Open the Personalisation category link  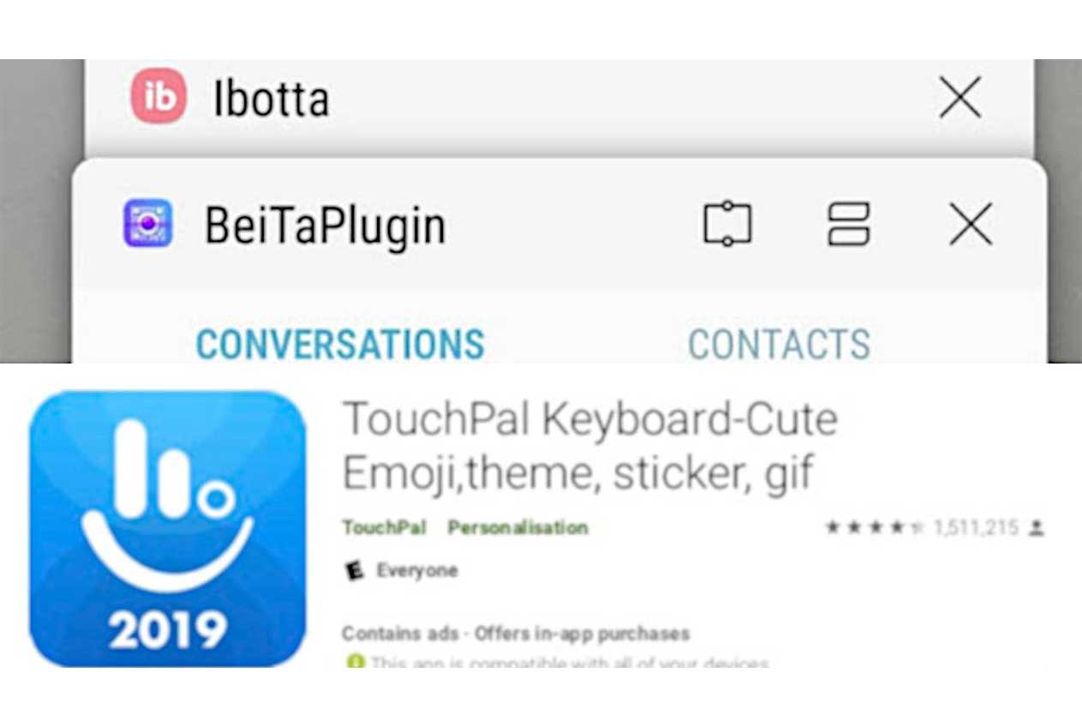tap(517, 527)
